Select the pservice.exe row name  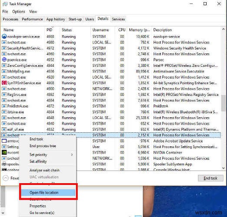coord(17,59)
